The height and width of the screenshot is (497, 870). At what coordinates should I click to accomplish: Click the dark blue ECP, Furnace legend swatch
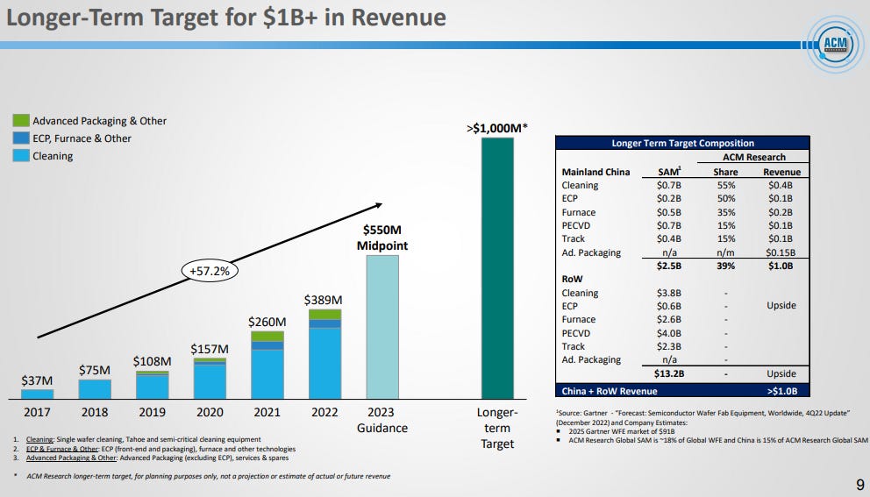click(21, 138)
